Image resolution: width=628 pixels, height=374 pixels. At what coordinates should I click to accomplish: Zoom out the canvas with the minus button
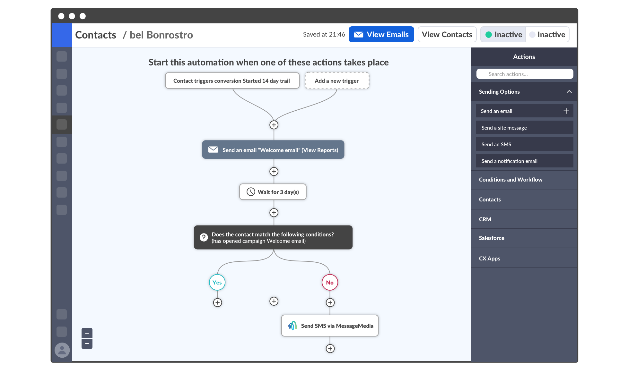pyautogui.click(x=87, y=344)
